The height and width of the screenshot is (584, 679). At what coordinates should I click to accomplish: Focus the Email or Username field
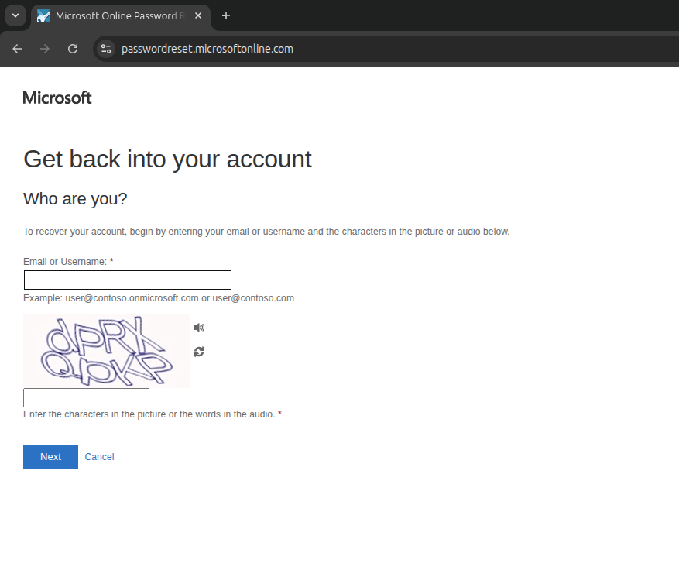point(128,280)
